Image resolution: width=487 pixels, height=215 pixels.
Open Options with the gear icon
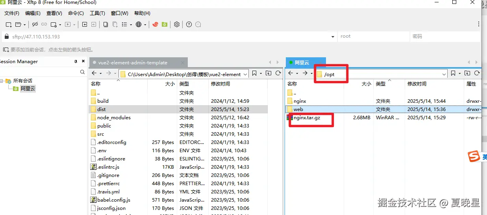point(177,24)
